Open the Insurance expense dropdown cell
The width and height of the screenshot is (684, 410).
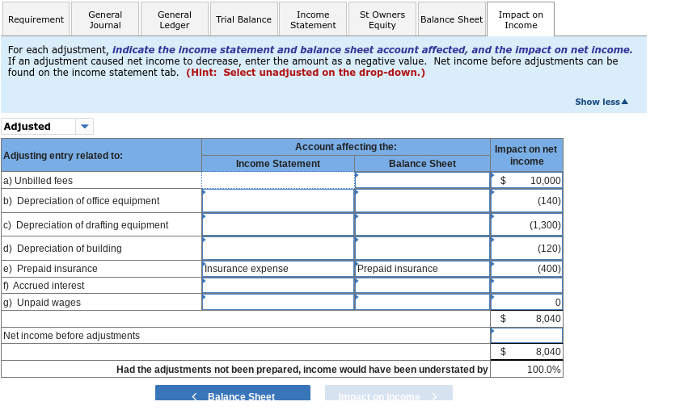click(x=278, y=269)
